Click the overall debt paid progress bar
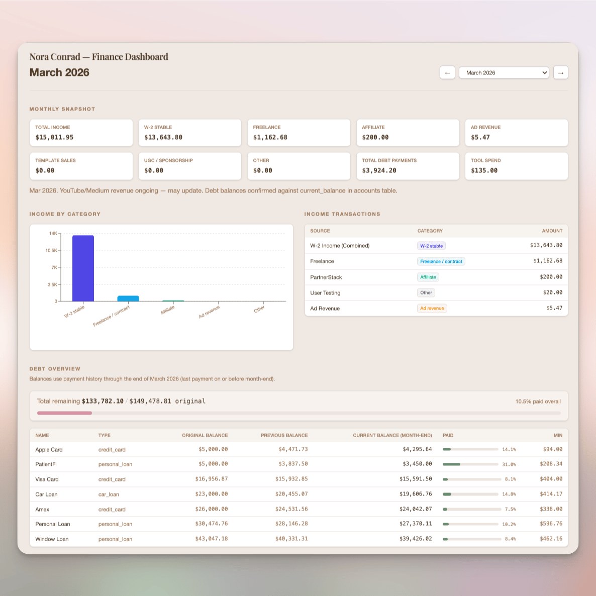This screenshot has width=596, height=596. (x=299, y=413)
